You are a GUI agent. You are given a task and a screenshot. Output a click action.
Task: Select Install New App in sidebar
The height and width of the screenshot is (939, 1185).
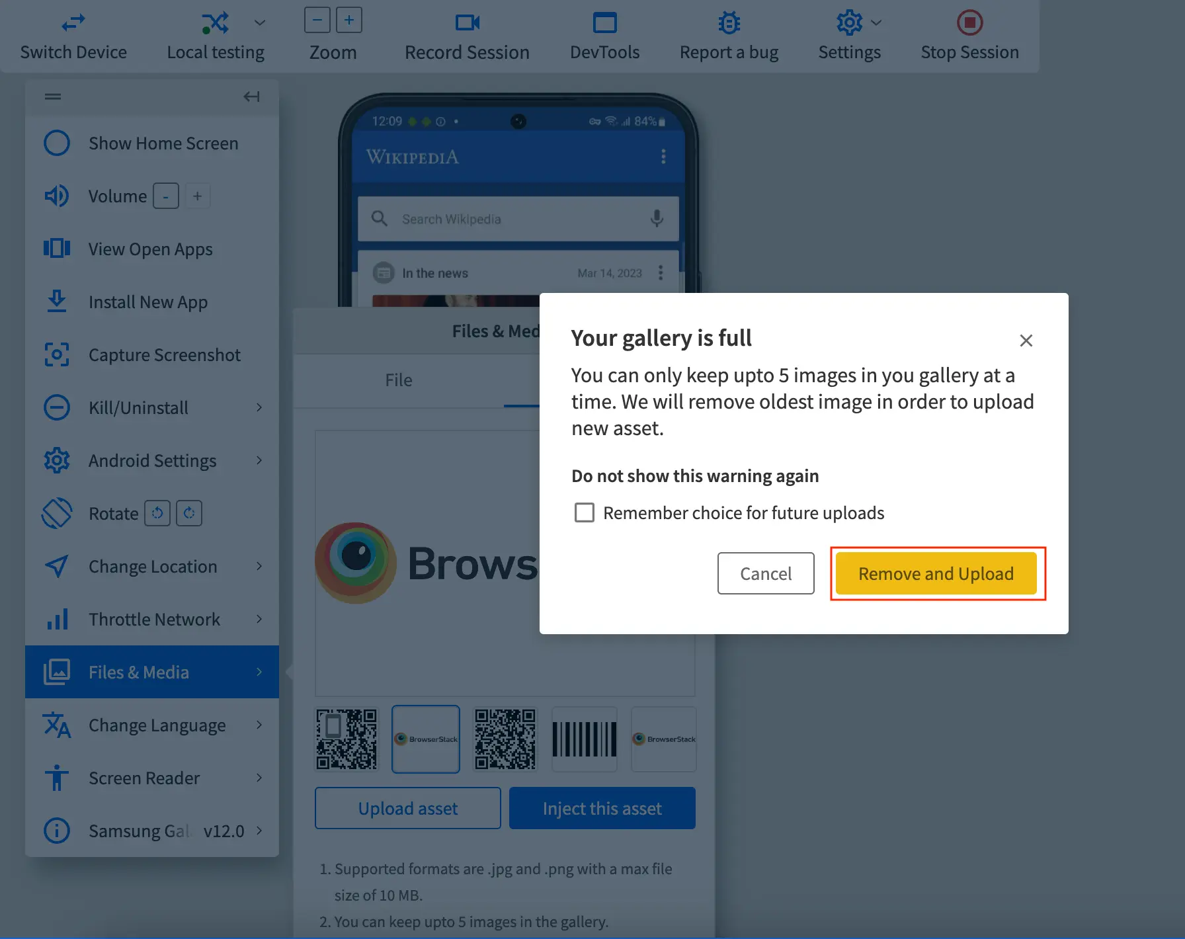147,302
